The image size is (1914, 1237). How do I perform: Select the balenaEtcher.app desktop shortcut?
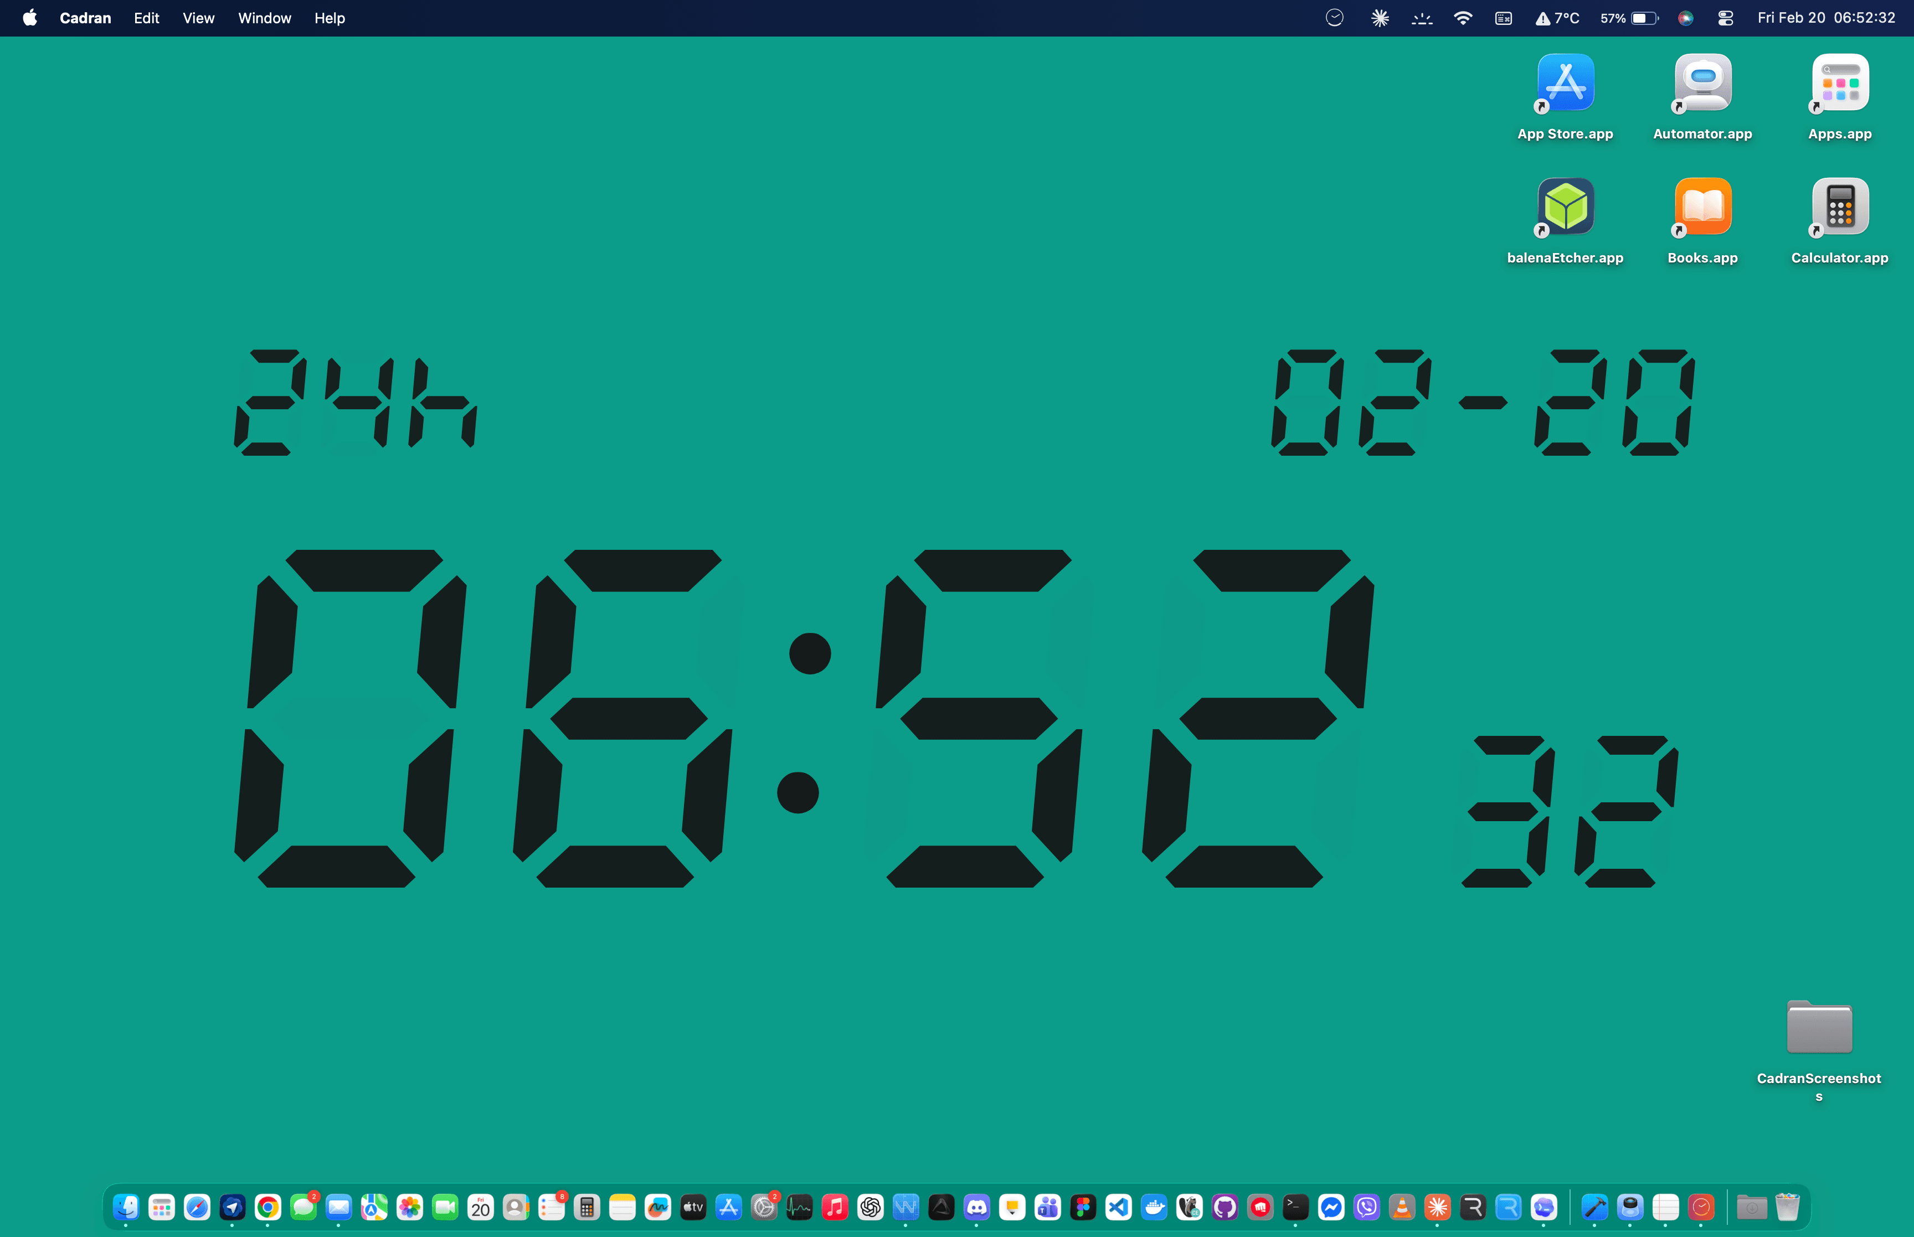pyautogui.click(x=1566, y=207)
